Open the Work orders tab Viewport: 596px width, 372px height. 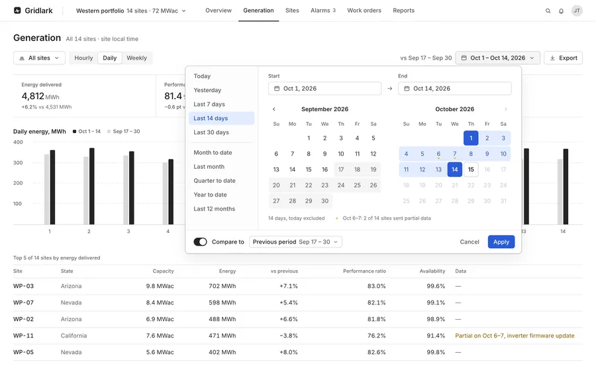(x=364, y=11)
